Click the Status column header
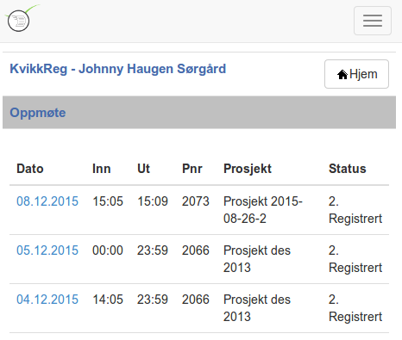 click(x=348, y=169)
